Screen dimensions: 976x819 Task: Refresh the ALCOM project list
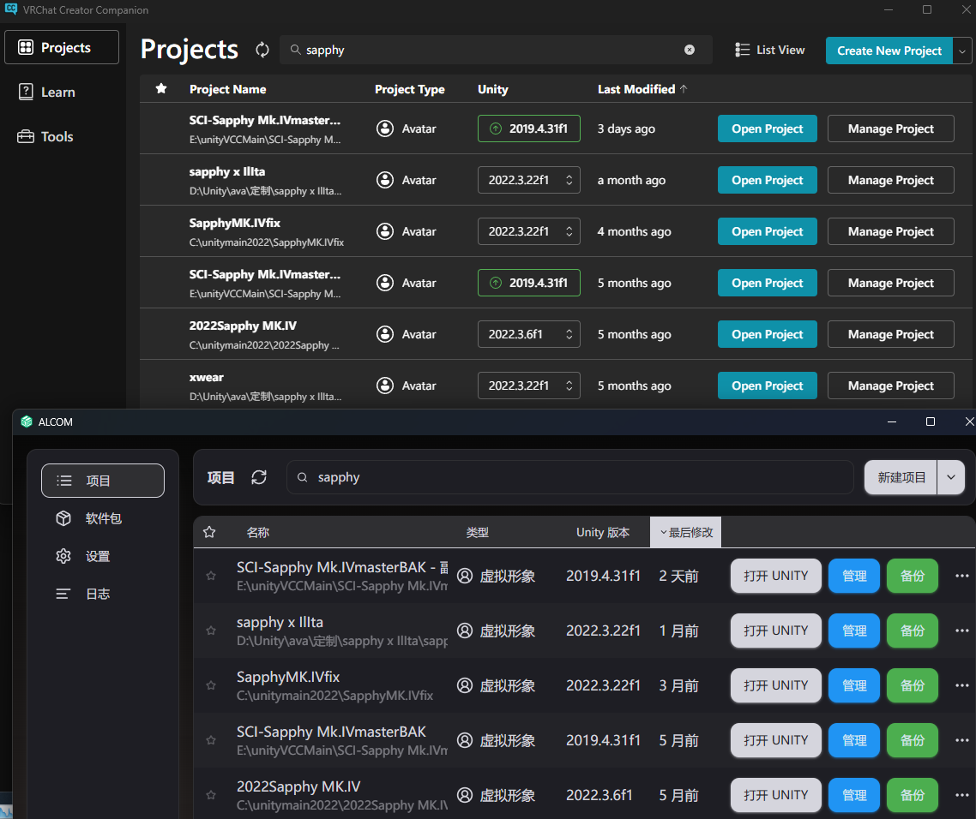tap(259, 477)
